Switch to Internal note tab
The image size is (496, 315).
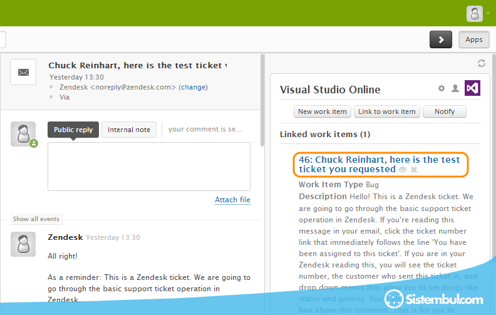click(x=129, y=130)
